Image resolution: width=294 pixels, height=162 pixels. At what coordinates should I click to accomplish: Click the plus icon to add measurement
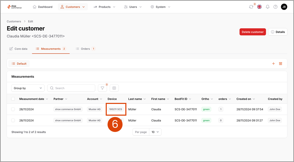[x=273, y=64]
